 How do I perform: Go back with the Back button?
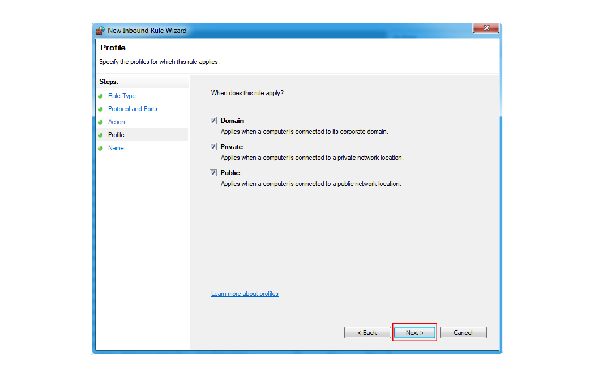pyautogui.click(x=367, y=333)
